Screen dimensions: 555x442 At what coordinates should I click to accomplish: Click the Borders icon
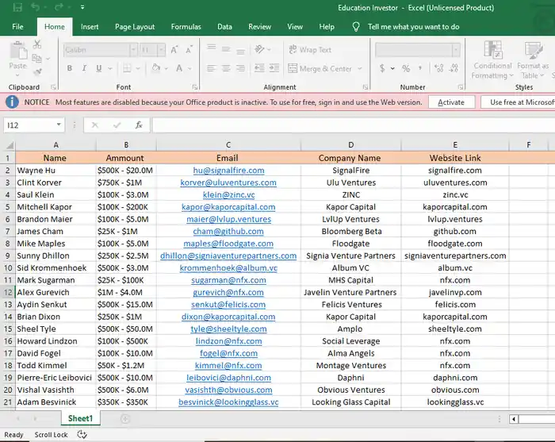(127, 68)
